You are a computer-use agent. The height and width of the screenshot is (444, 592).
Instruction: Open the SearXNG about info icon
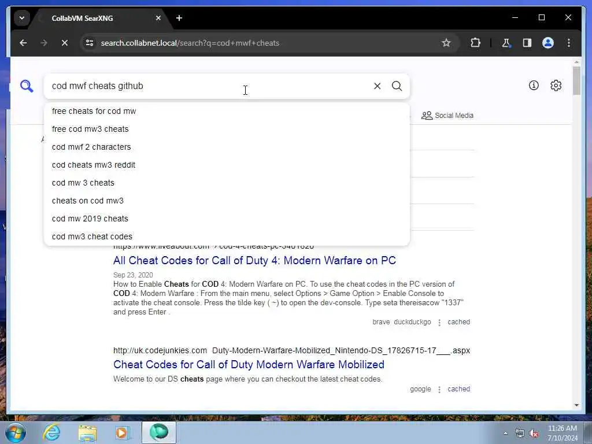534,86
